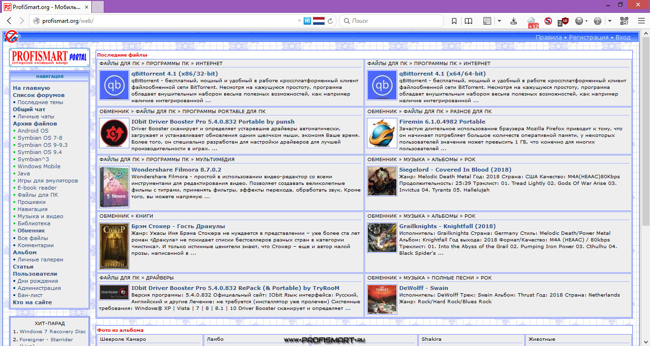This screenshot has width=650, height=346.
Task: Click the globe site identity icon
Action: pos(36,21)
